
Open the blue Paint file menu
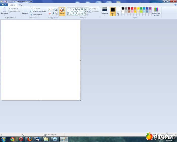pyautogui.click(x=4, y=5)
